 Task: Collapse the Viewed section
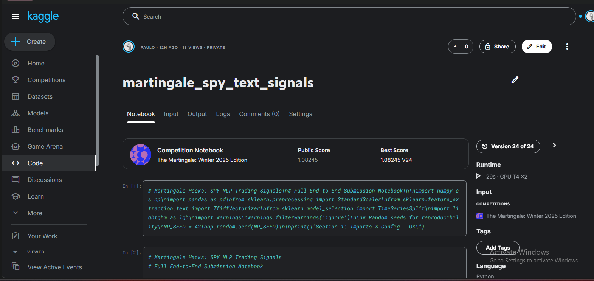15,252
